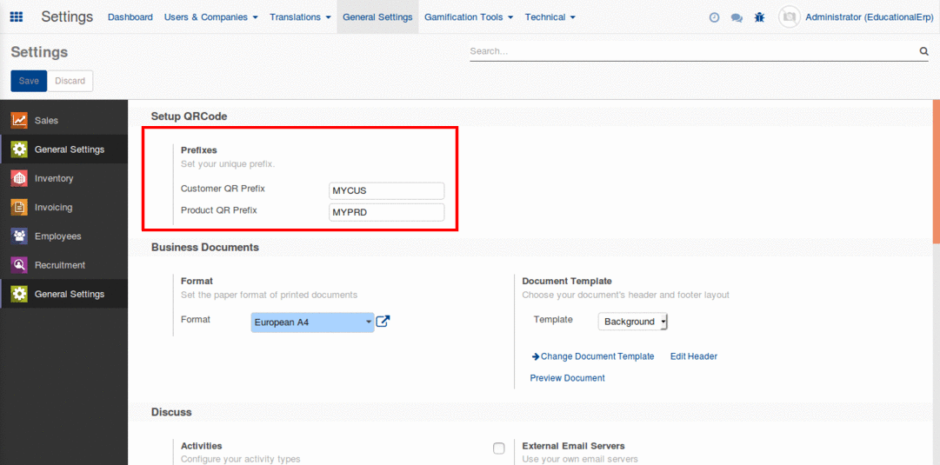
Task: Open the apps grid menu icon
Action: (17, 17)
